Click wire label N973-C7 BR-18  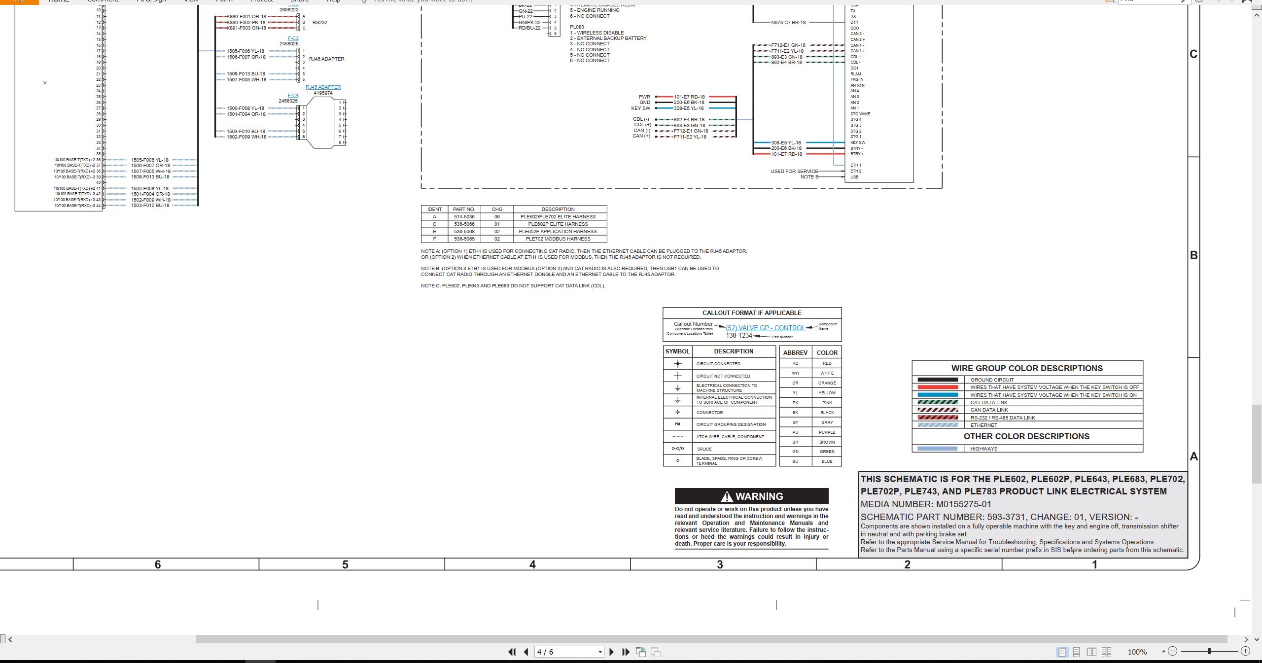pyautogui.click(x=788, y=23)
